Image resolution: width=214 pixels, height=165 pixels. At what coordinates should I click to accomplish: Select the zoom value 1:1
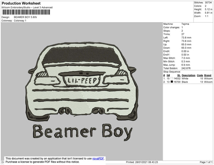click(207, 16)
